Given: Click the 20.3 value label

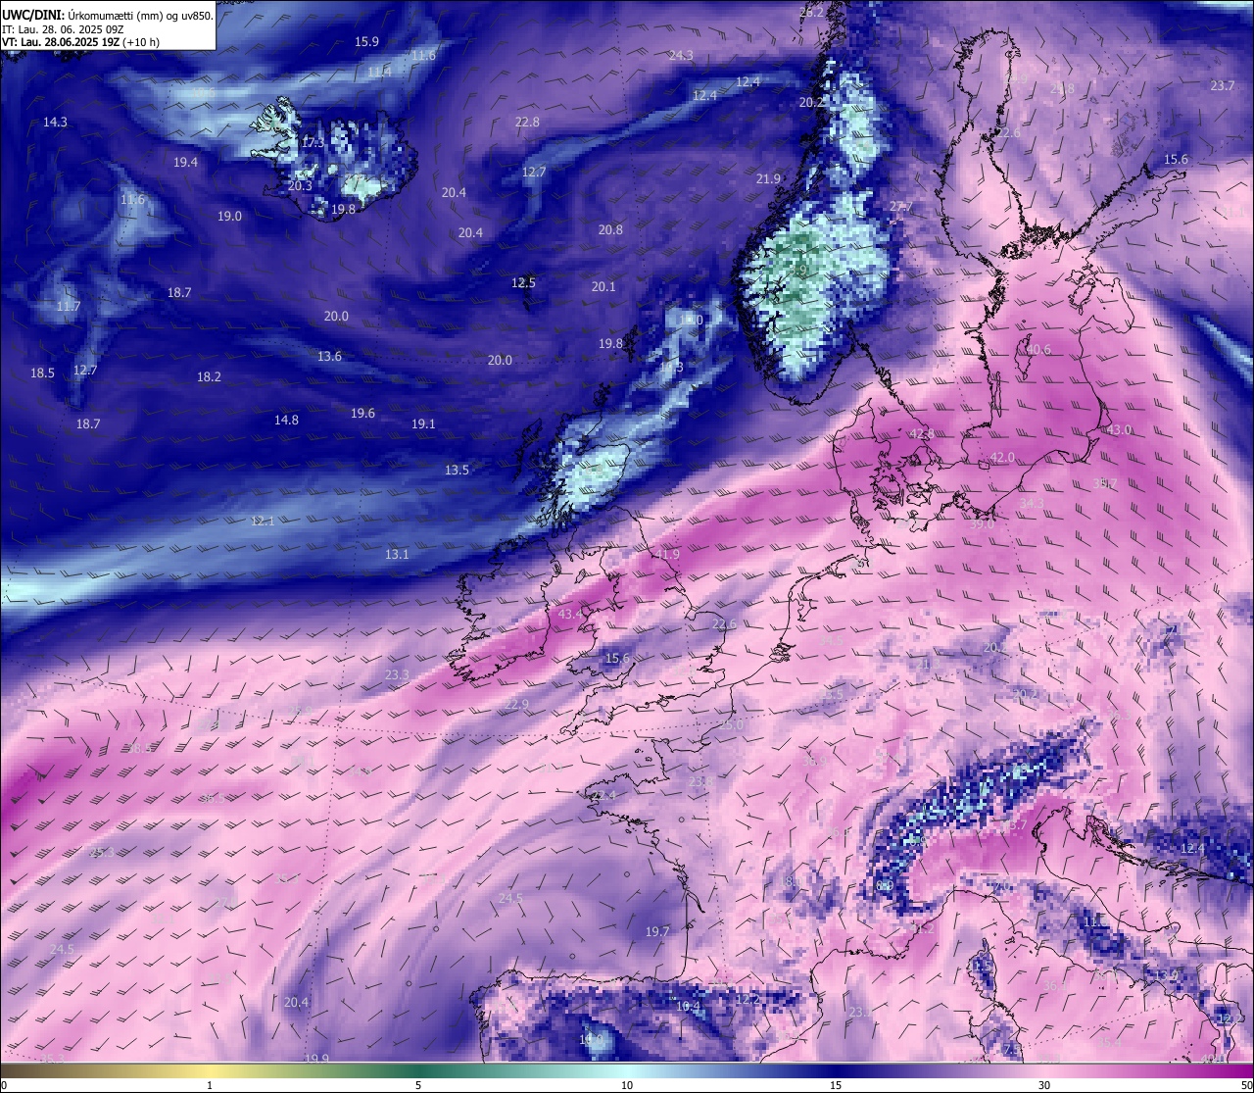Looking at the screenshot, I should click(x=300, y=186).
